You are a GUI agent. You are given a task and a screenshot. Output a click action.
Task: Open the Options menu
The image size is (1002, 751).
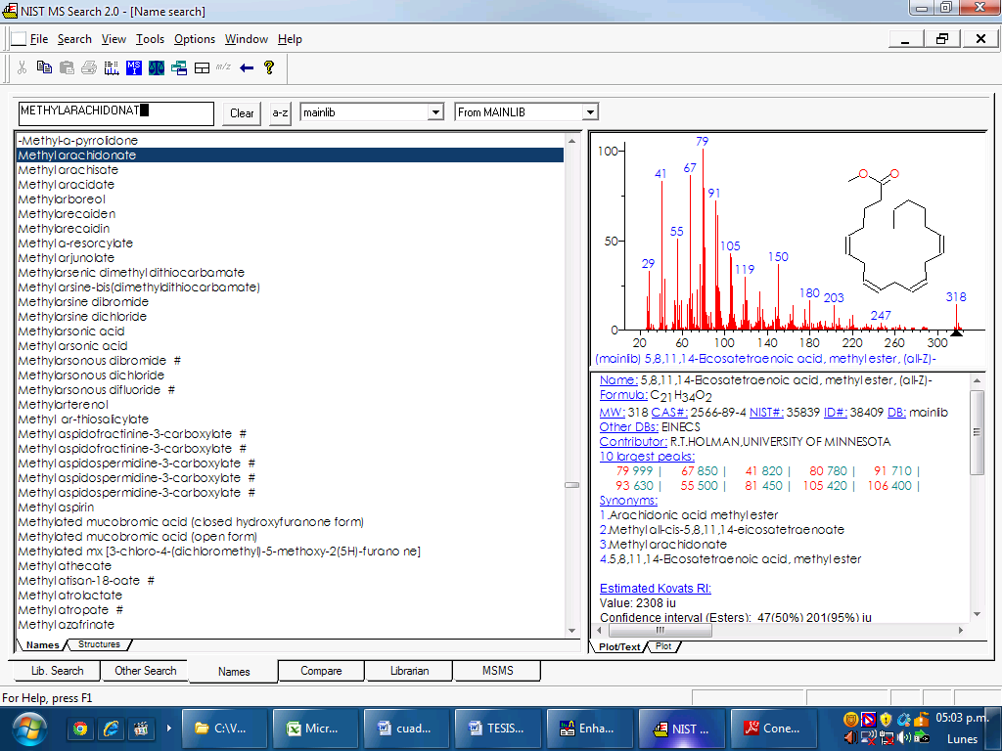(x=195, y=39)
